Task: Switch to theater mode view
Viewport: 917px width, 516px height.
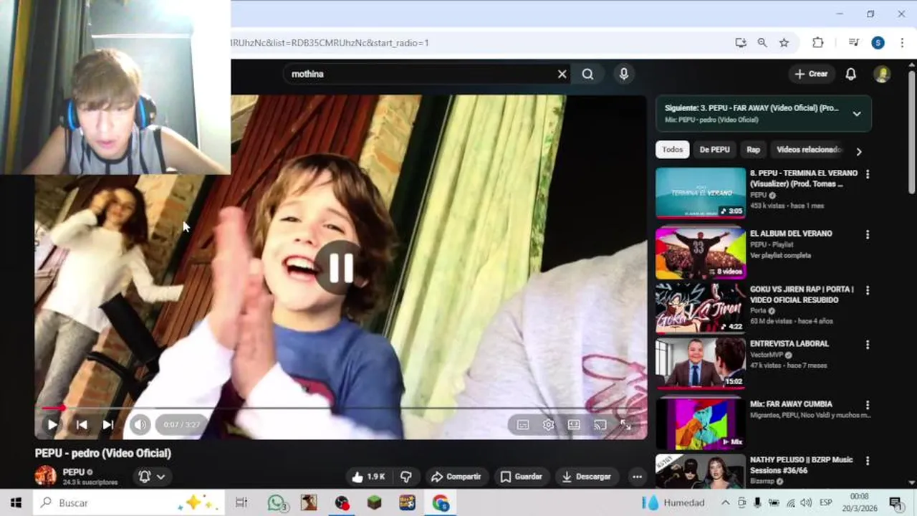Action: [574, 425]
